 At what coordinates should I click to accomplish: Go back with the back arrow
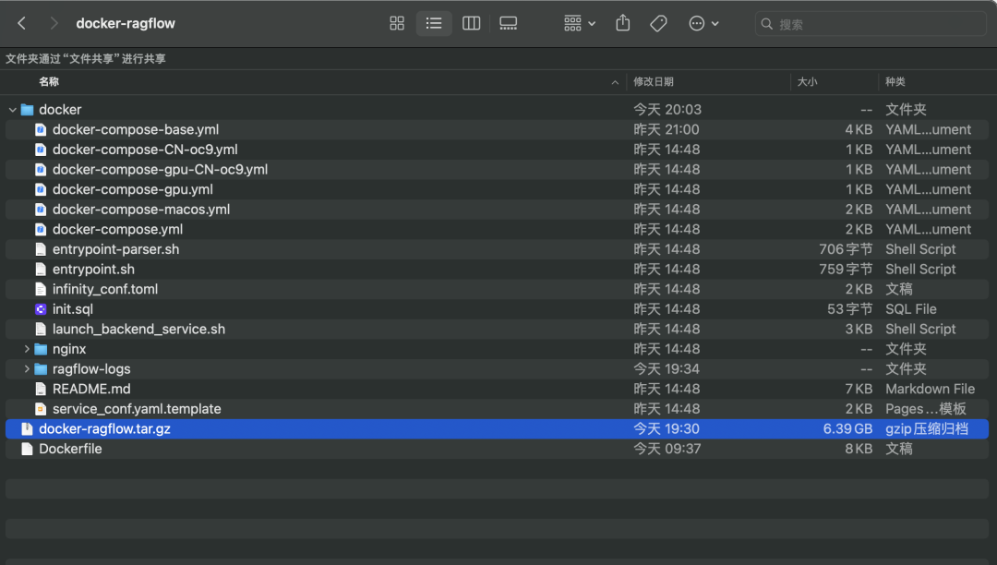coord(21,23)
